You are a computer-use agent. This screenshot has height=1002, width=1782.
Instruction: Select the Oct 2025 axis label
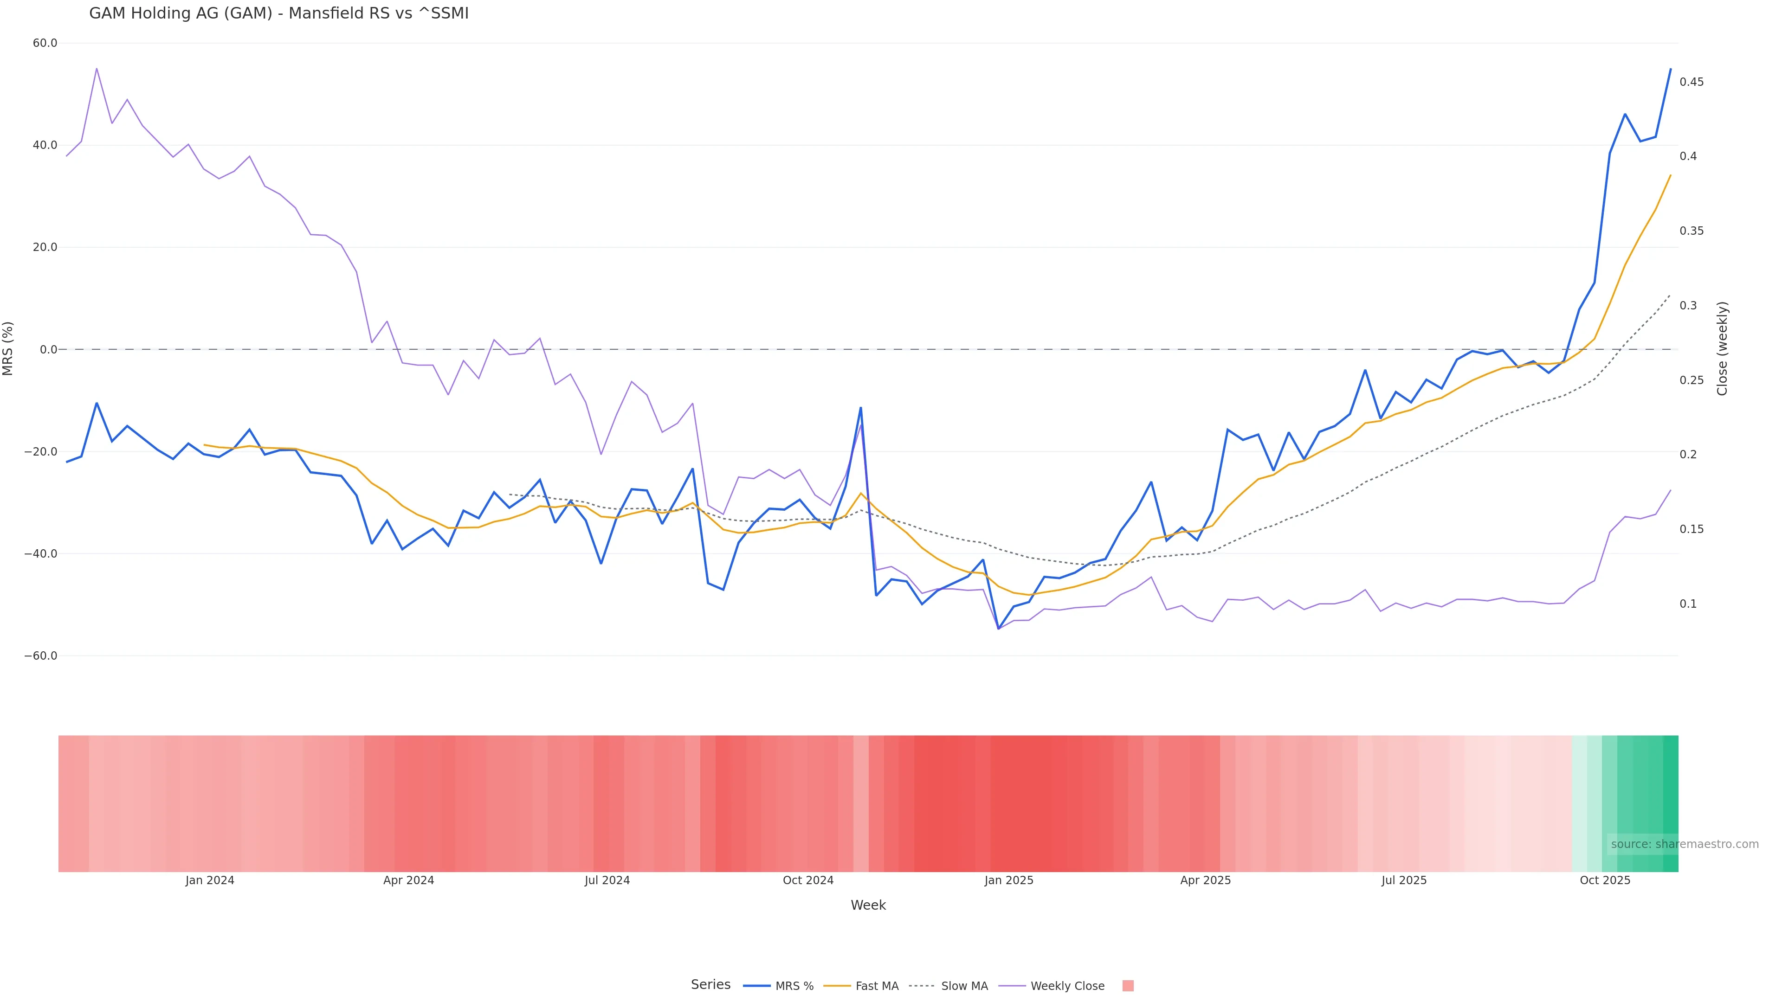coord(1605,881)
